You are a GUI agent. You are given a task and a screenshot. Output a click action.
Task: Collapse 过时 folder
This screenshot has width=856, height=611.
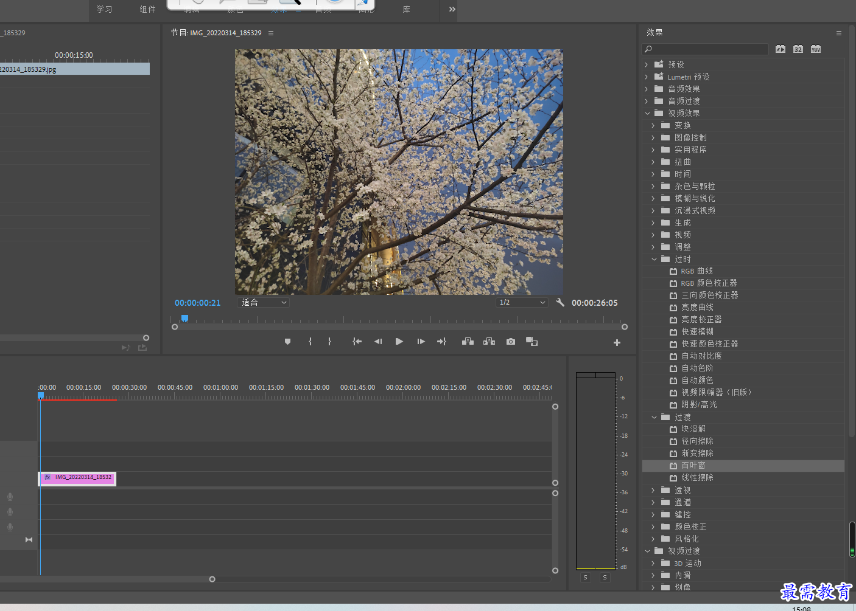point(654,259)
